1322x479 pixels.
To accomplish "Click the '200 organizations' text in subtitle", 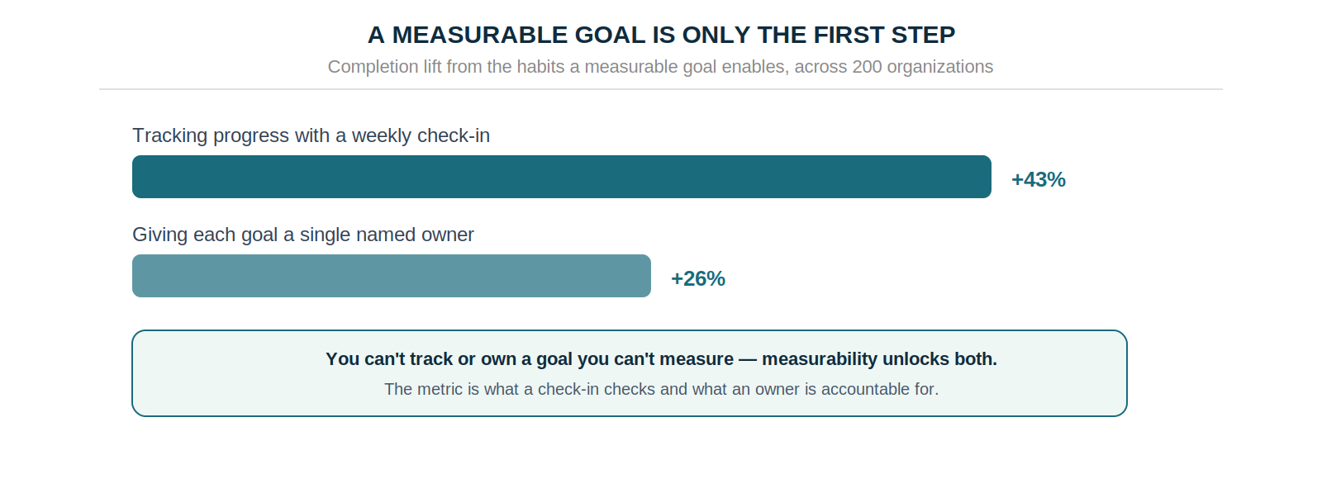I will pyautogui.click(x=923, y=67).
